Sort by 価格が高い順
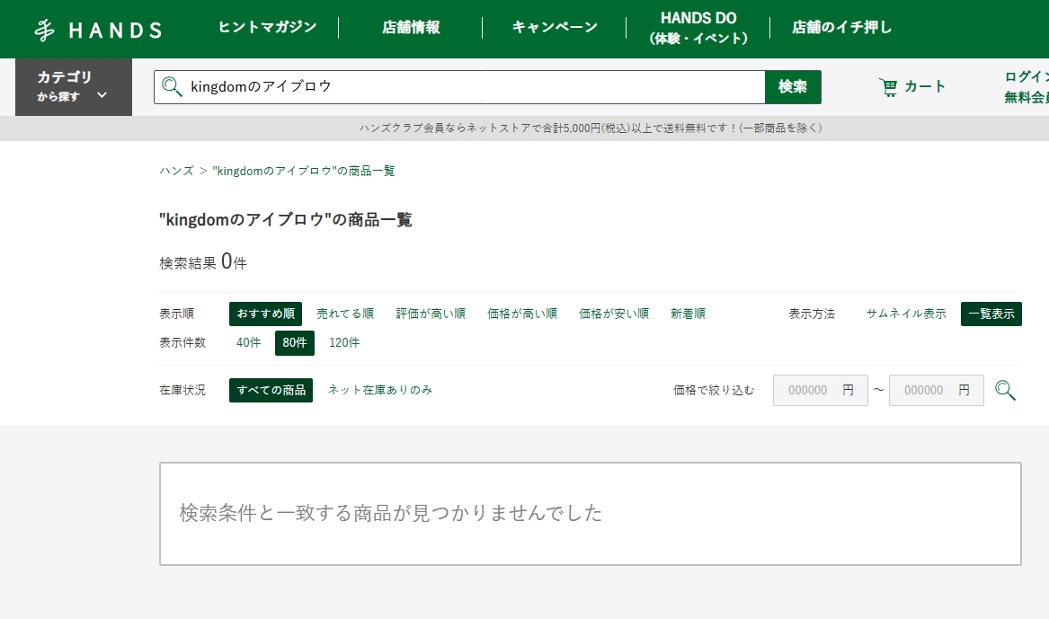This screenshot has width=1049, height=619. pos(522,314)
